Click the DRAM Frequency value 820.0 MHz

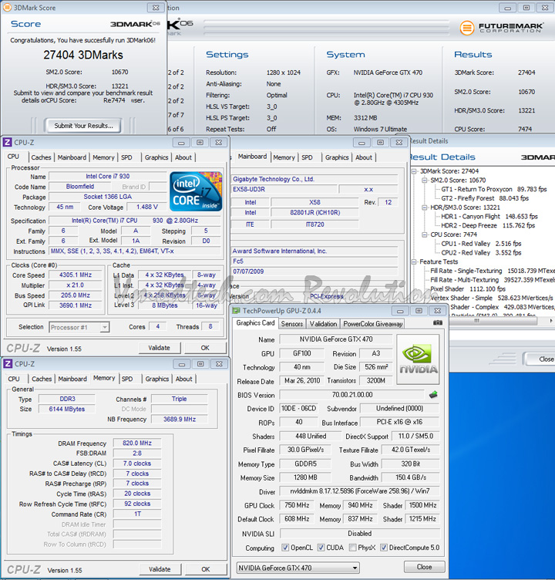[x=137, y=443]
